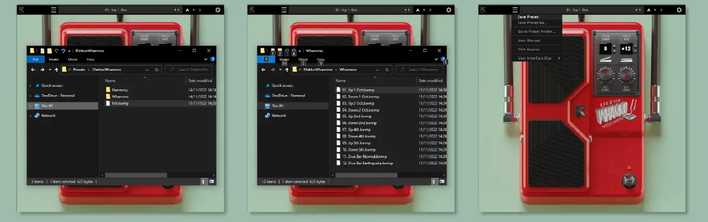Screen dimensions: 708x222
Task: Open User Interface Size submenu
Action: pyautogui.click(x=537, y=58)
